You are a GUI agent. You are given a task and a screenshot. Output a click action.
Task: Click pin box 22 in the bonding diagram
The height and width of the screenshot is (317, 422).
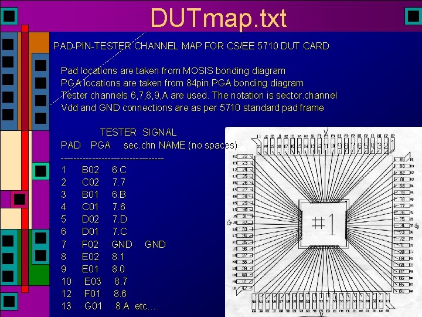[x=245, y=156]
